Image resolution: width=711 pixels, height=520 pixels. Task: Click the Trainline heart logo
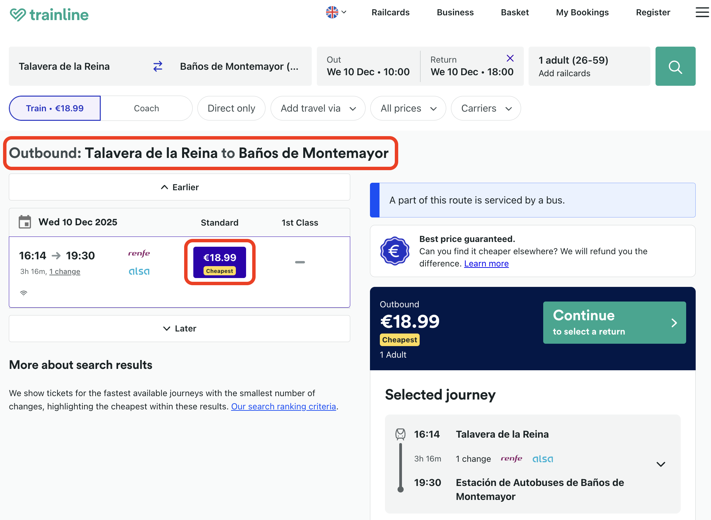tap(18, 14)
